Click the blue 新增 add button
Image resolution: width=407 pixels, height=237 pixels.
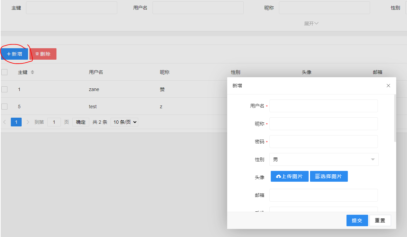coord(15,54)
